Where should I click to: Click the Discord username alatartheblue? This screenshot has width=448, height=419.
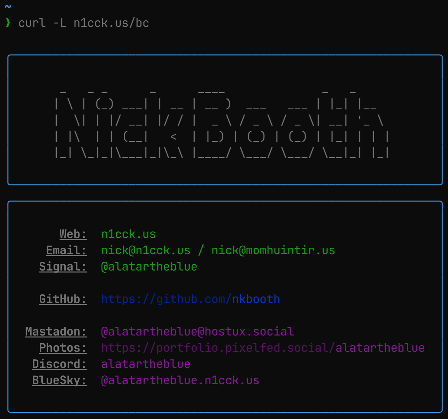146,364
